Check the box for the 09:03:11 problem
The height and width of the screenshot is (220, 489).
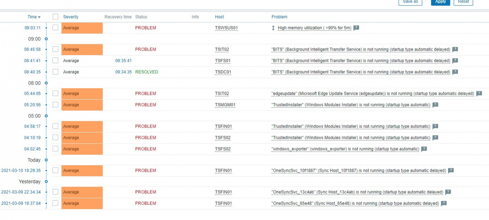[55, 28]
